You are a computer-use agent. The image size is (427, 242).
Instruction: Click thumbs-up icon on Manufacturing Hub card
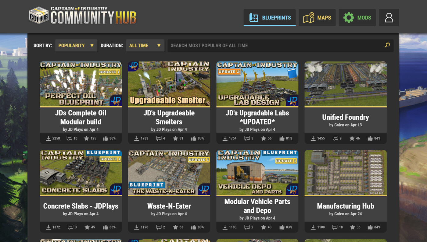point(370,227)
